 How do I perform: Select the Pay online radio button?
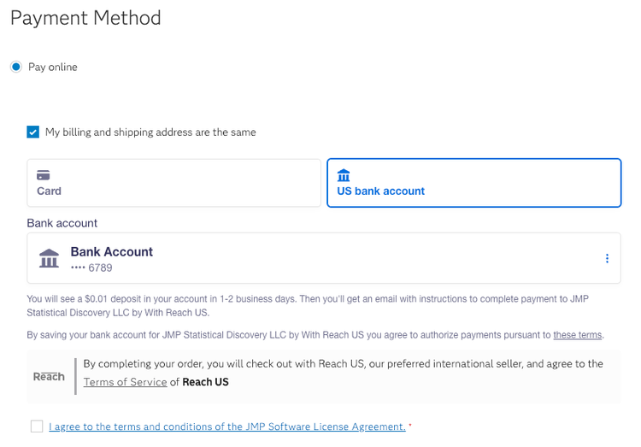pyautogui.click(x=16, y=67)
